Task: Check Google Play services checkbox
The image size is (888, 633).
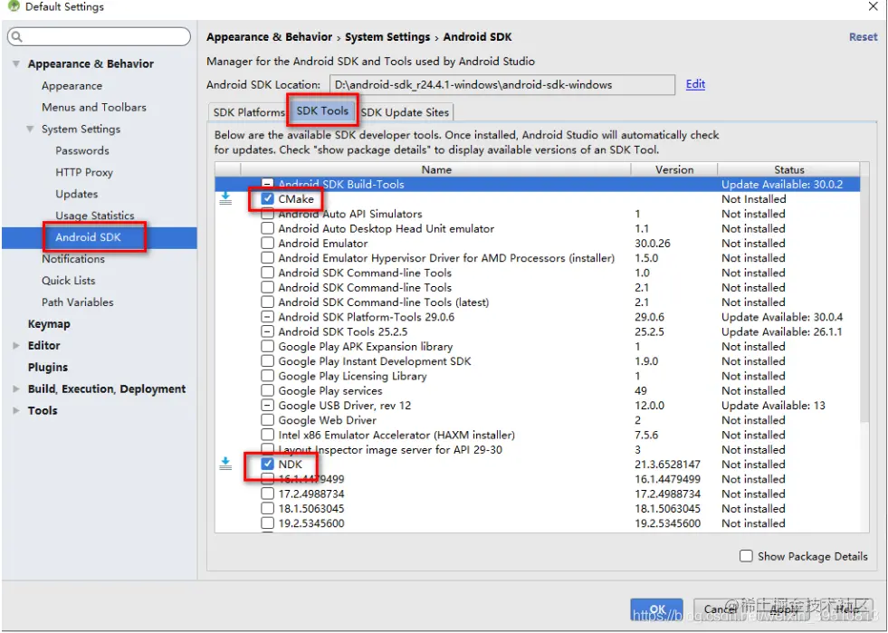Action: 268,390
